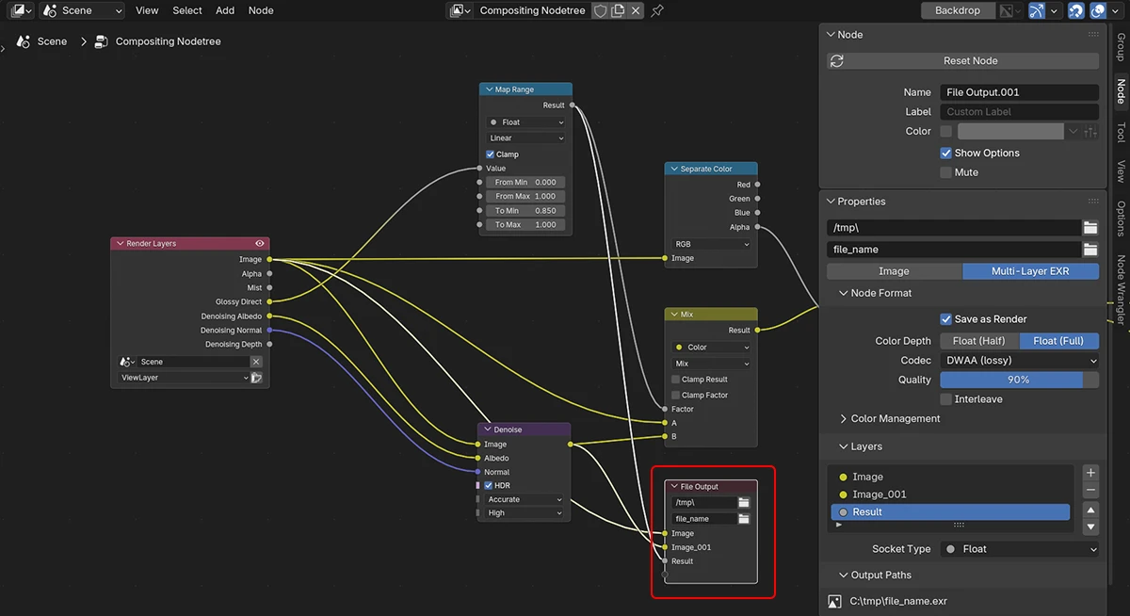Image resolution: width=1130 pixels, height=616 pixels.
Task: Click the Scene node tree type icon
Action: (x=50, y=10)
